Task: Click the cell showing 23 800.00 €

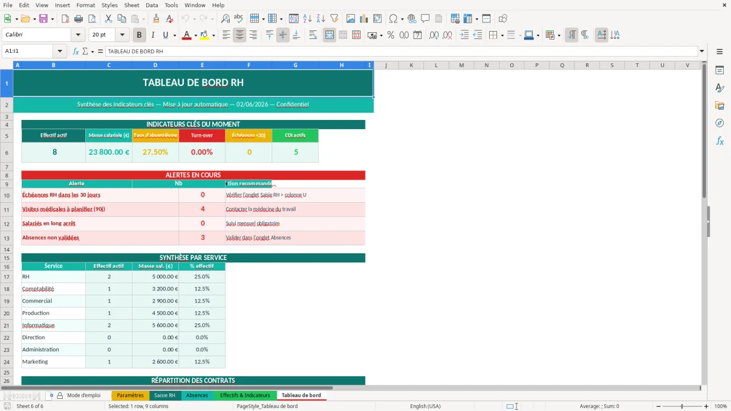Action: click(109, 152)
